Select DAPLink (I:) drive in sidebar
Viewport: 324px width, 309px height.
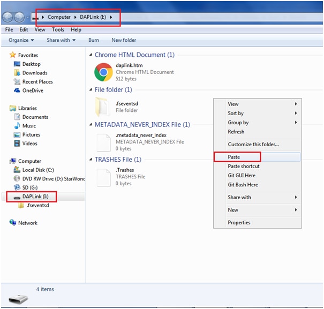[35, 196]
